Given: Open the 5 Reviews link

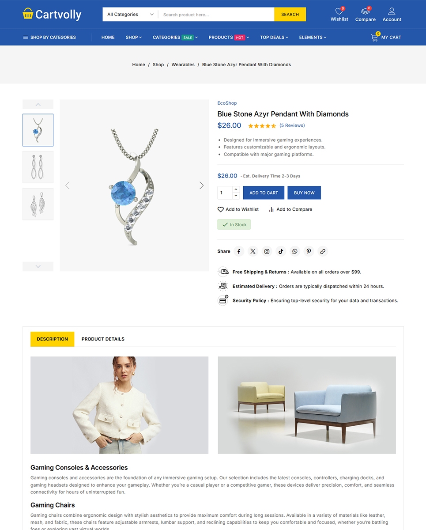Looking at the screenshot, I should [x=292, y=125].
